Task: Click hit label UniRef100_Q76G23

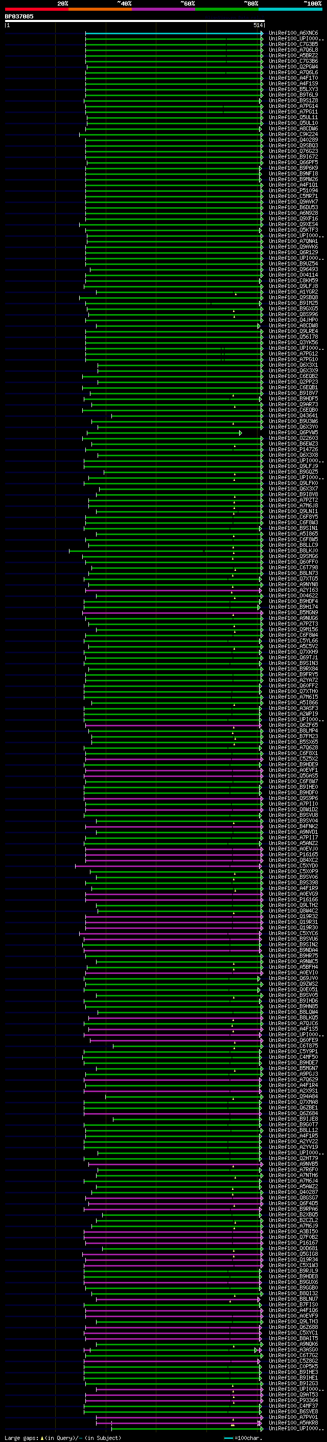Action: pyautogui.click(x=293, y=151)
